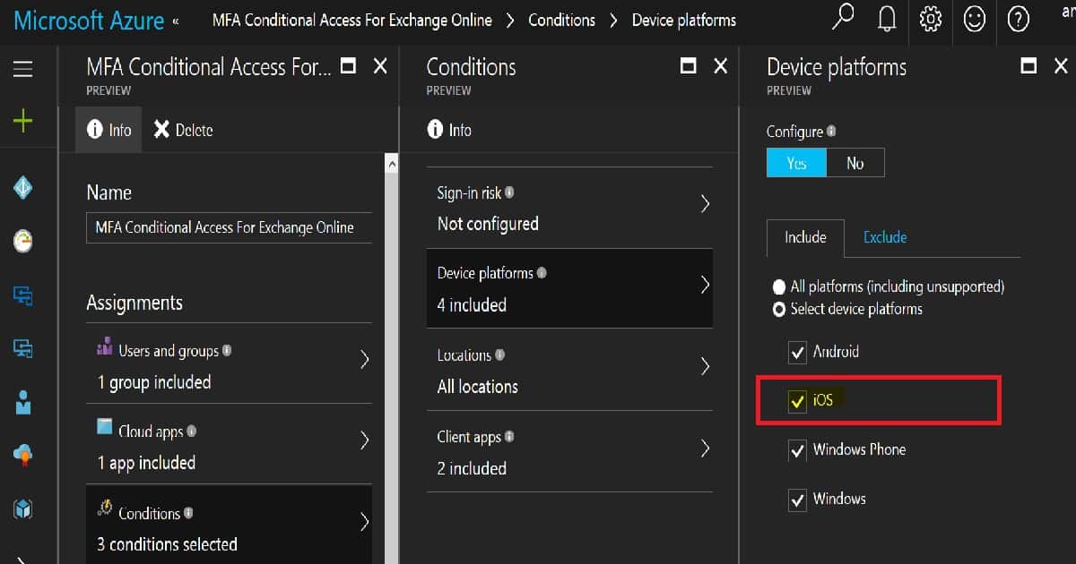Click the info tooltip next to Cloud apps
The image size is (1076, 564).
tap(191, 432)
